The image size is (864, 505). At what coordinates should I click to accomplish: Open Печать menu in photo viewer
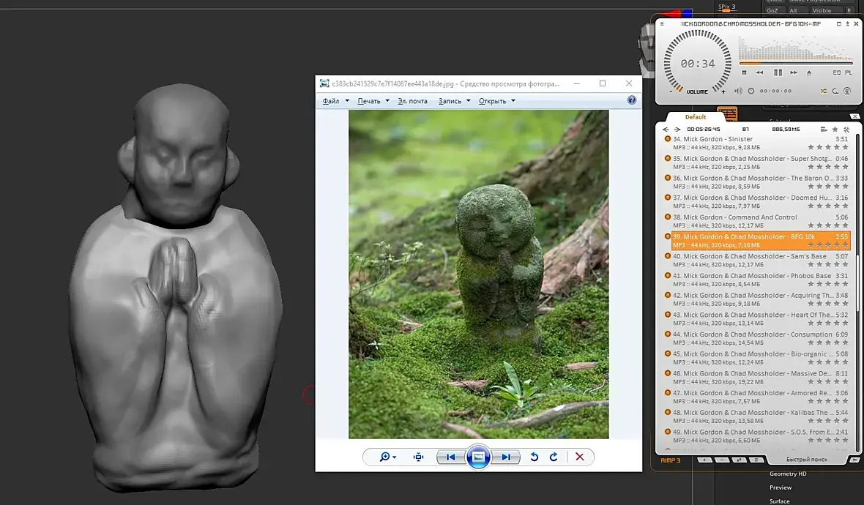[368, 101]
